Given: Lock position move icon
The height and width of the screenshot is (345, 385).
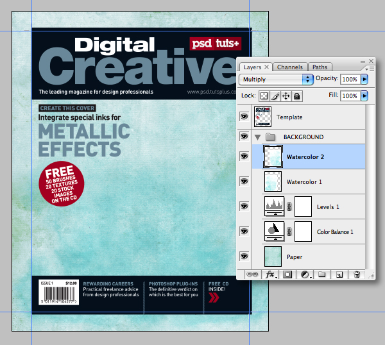Looking at the screenshot, I should point(286,96).
